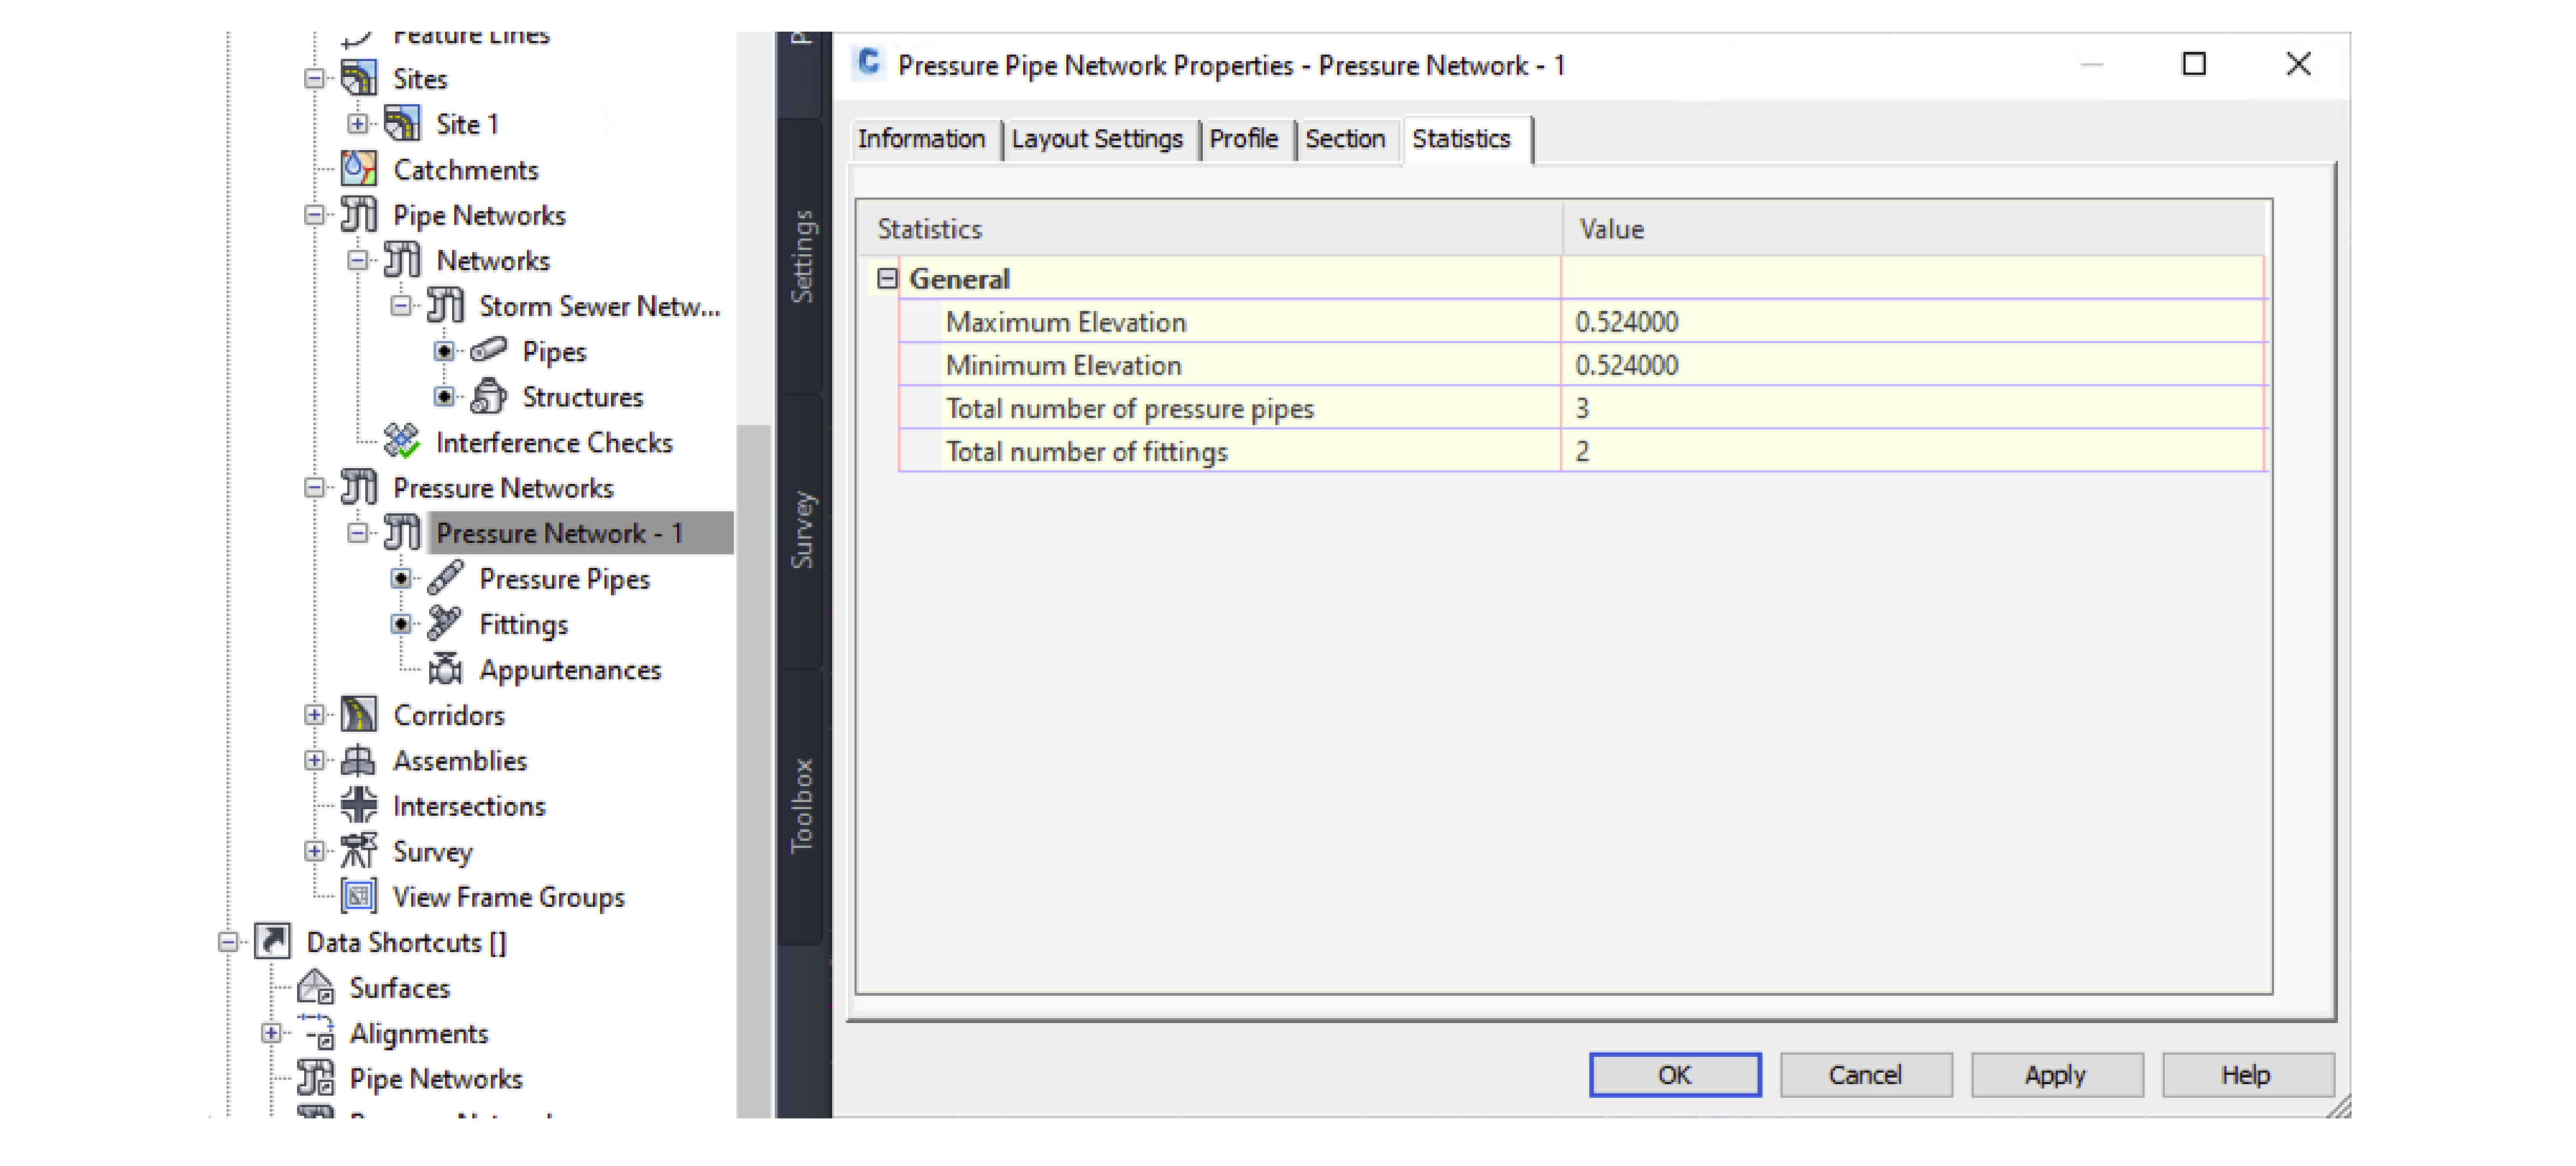The height and width of the screenshot is (1166, 2576).
Task: Expand the Site 1 node
Action: [357, 124]
